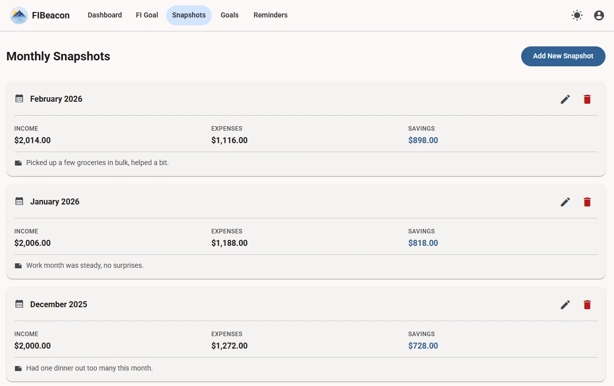Viewport: 614px width, 386px height.
Task: Open the user account menu
Action: click(599, 15)
